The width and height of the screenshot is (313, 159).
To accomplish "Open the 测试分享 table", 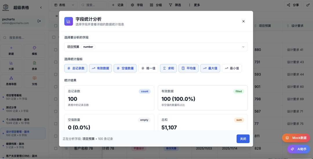I will [23, 109].
